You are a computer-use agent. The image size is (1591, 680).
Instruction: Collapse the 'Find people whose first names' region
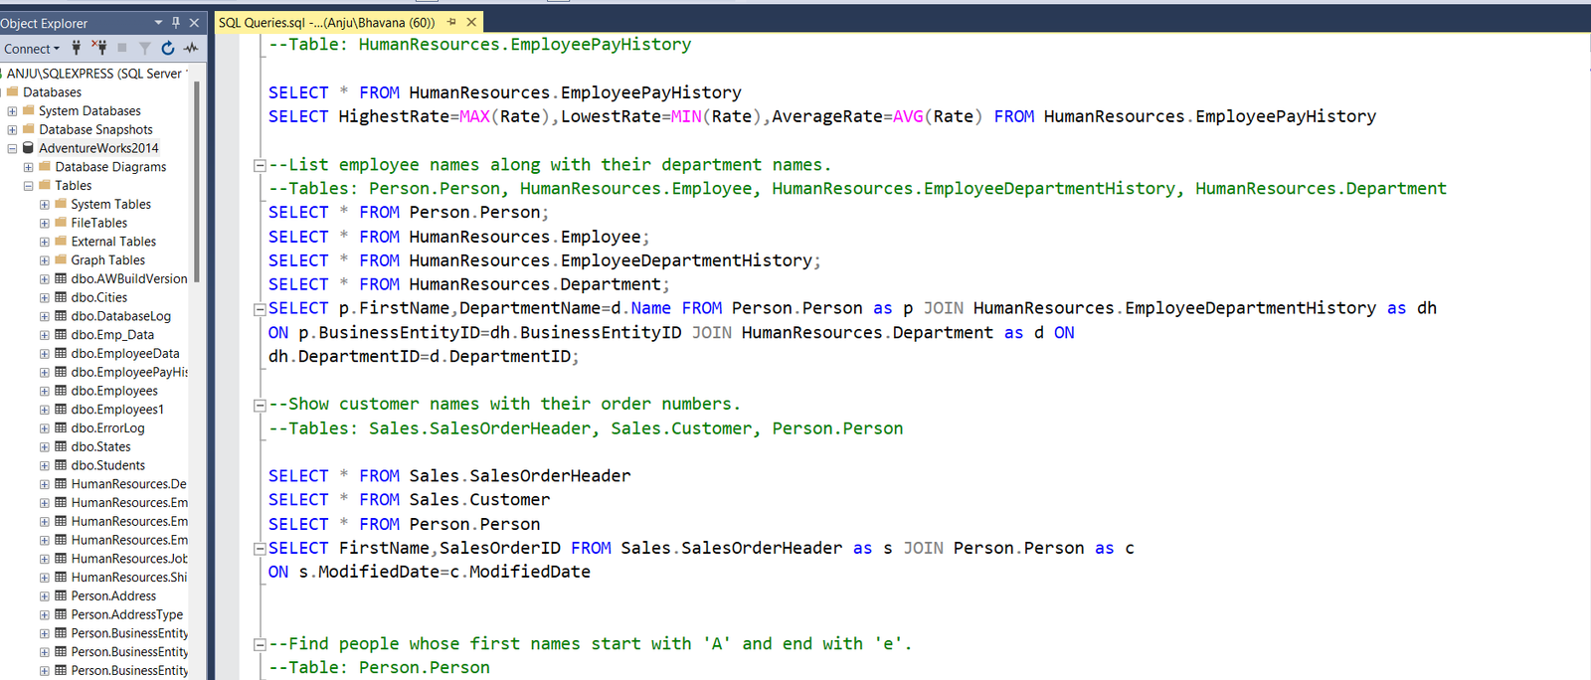(260, 644)
